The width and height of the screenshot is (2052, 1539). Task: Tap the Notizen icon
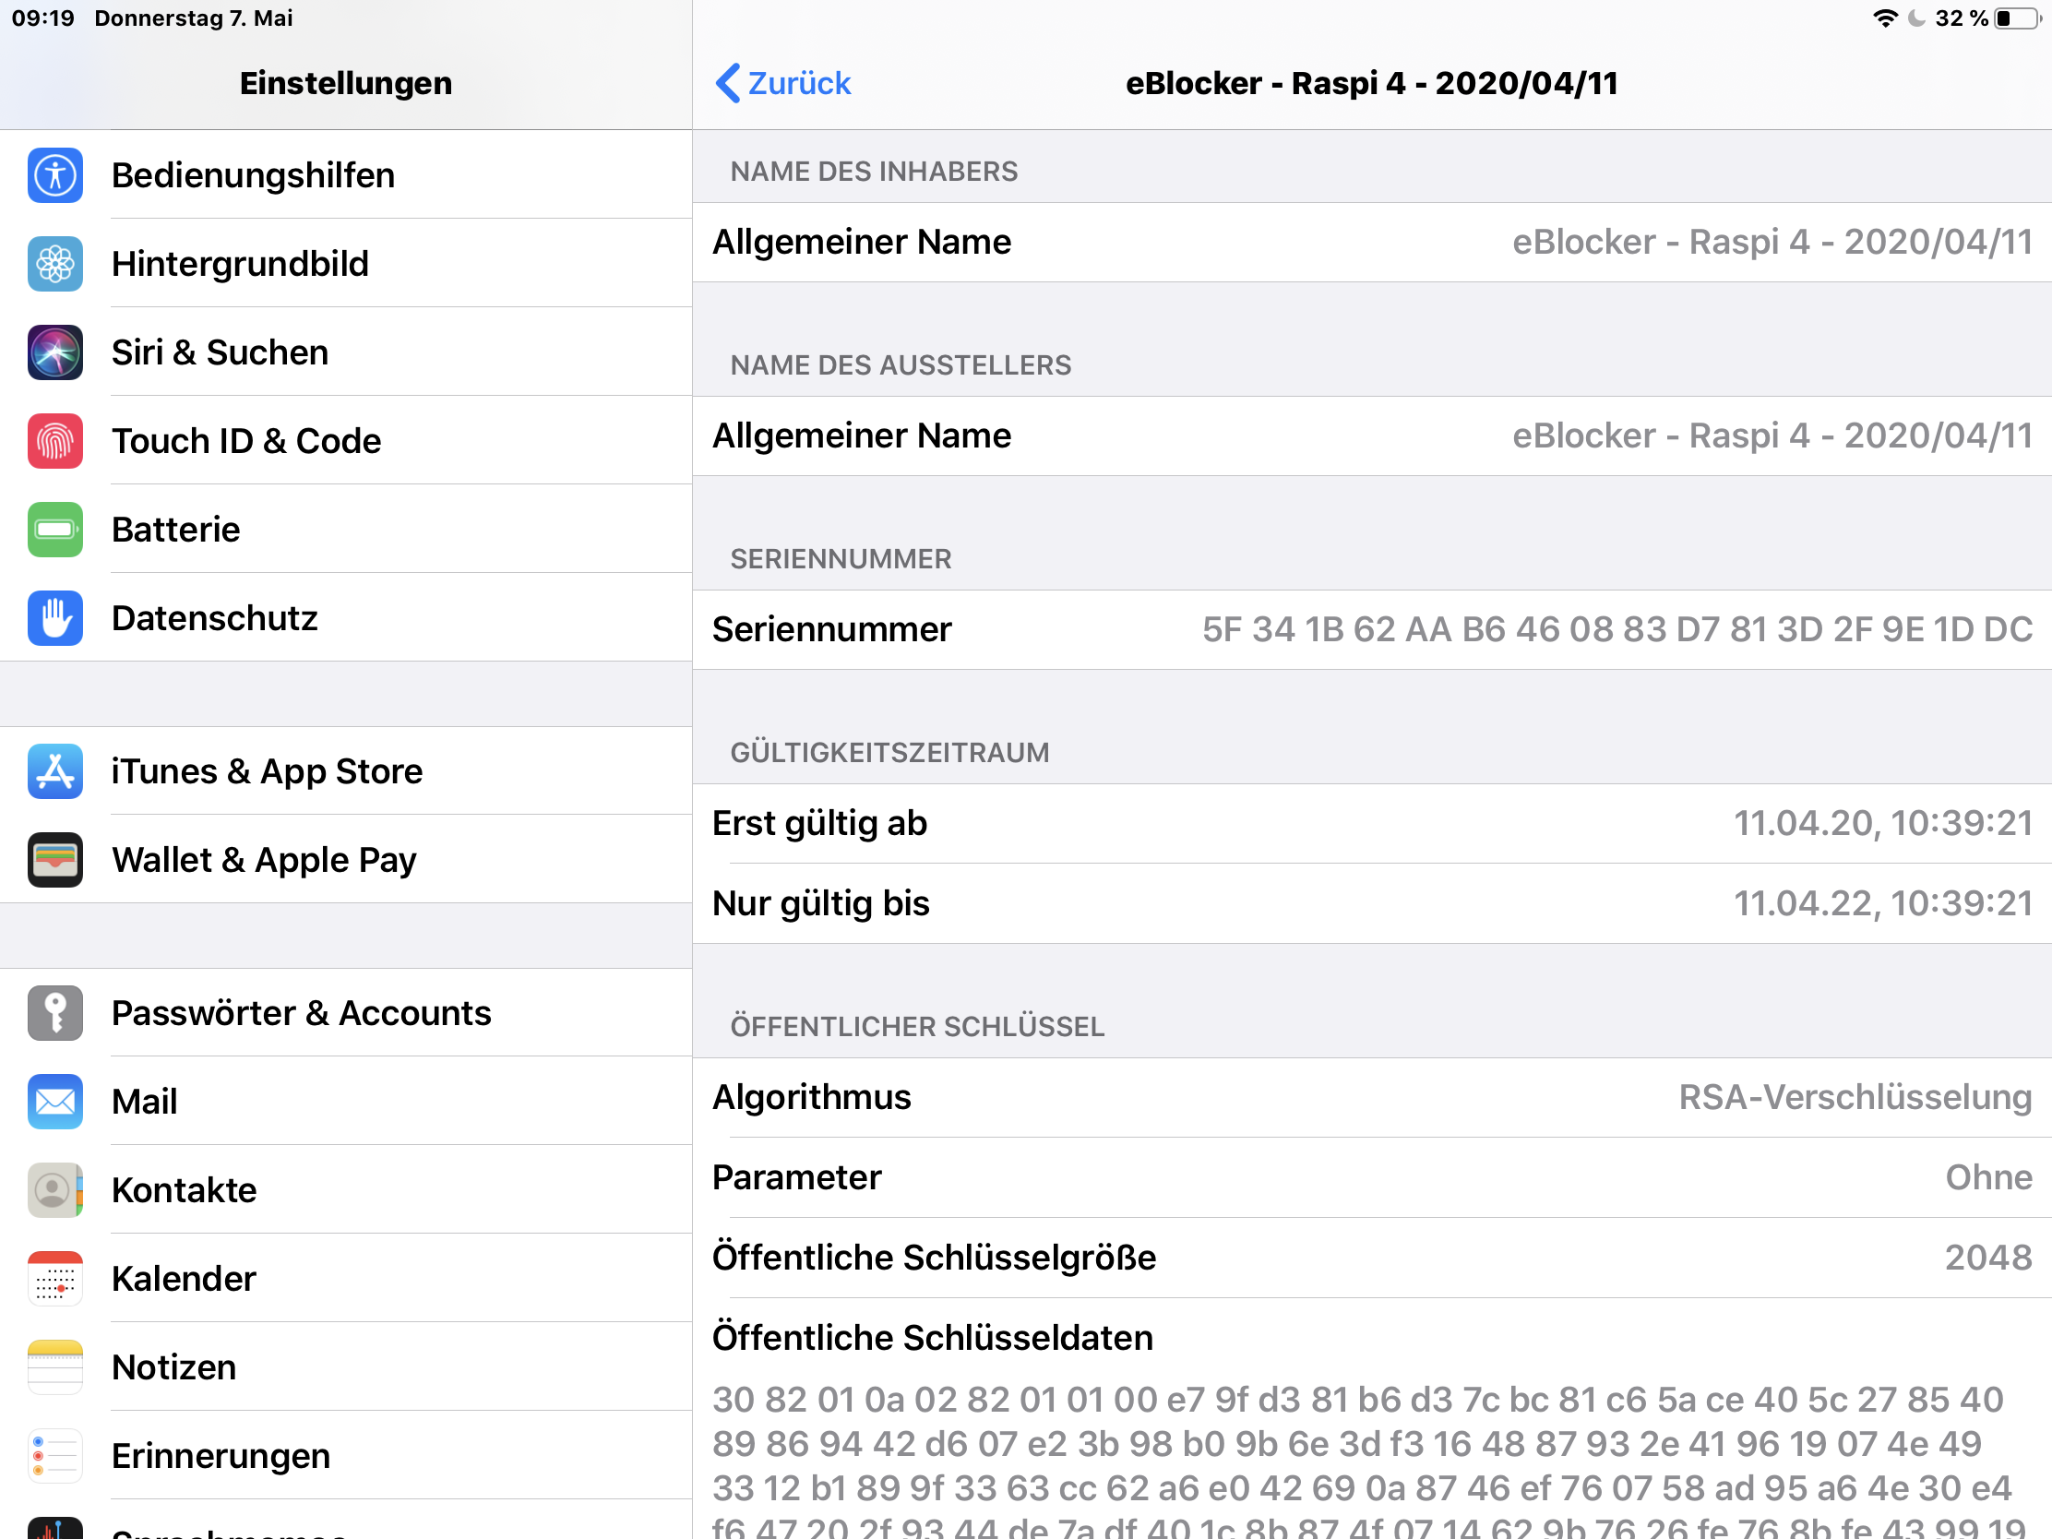54,1367
